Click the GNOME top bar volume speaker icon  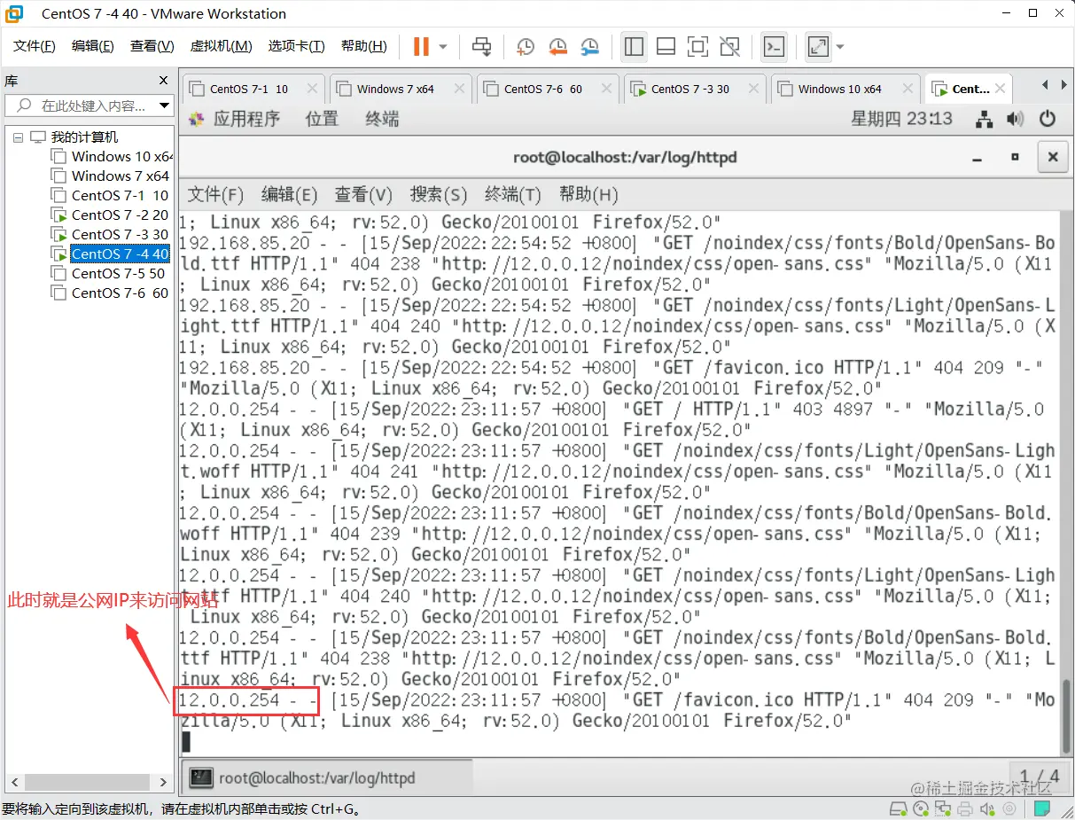(1015, 119)
